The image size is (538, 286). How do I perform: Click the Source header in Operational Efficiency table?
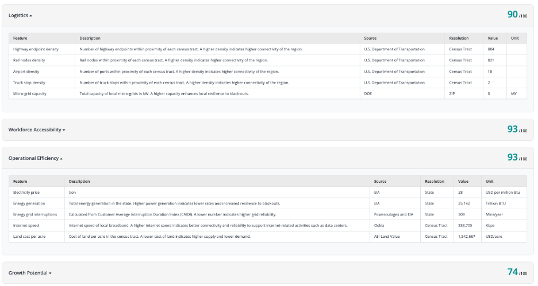point(380,182)
